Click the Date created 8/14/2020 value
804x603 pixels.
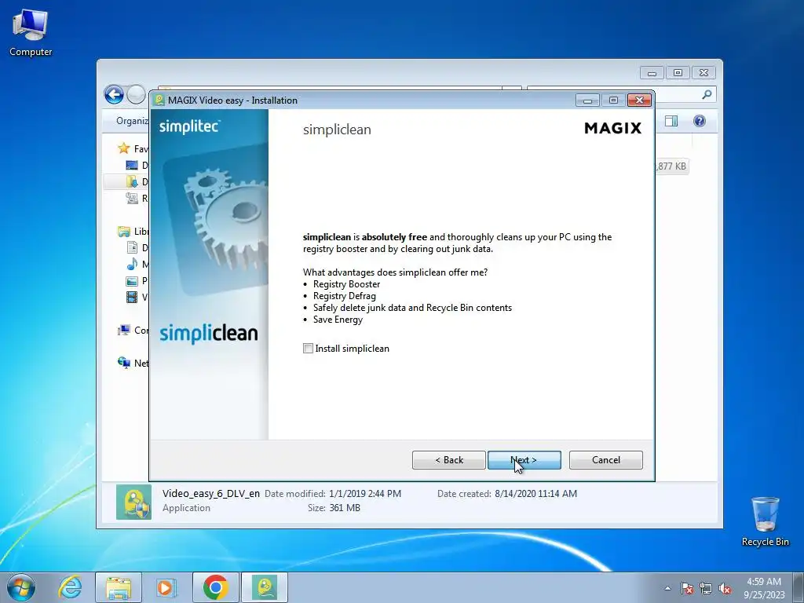(535, 494)
